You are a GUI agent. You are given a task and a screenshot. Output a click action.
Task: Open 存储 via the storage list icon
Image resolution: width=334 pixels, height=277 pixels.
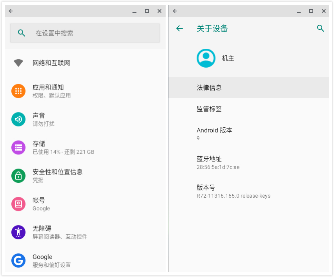pyautogui.click(x=18, y=147)
